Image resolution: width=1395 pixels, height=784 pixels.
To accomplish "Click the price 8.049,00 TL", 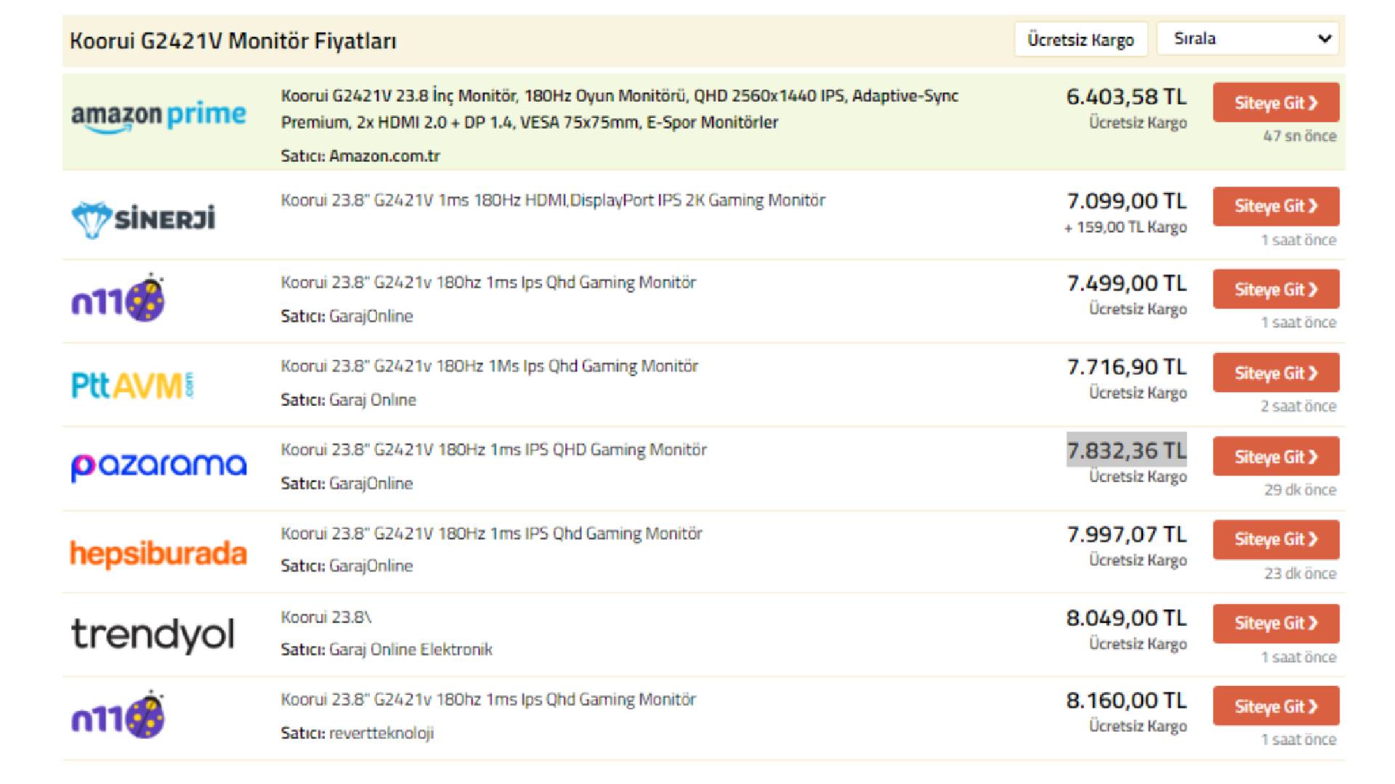I will pos(1126,618).
